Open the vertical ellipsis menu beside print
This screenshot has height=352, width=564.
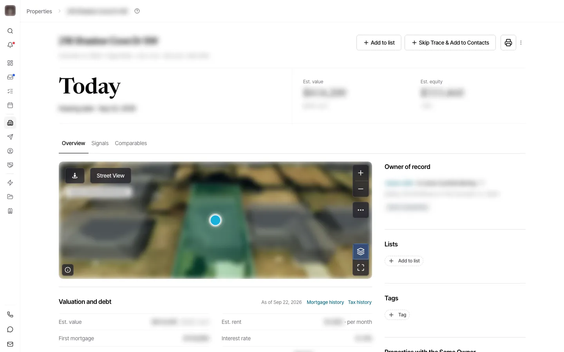521,43
